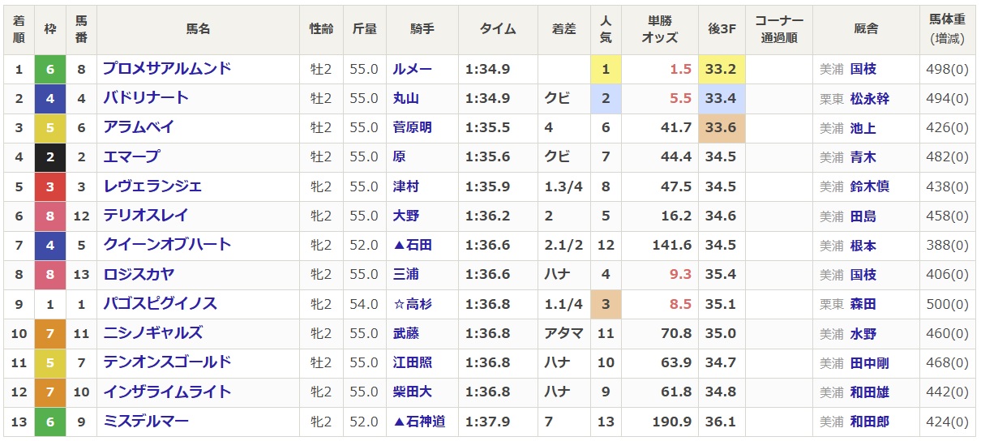The width and height of the screenshot is (981, 441).
Task: Open trainer 田中剛's page
Action: 869,362
